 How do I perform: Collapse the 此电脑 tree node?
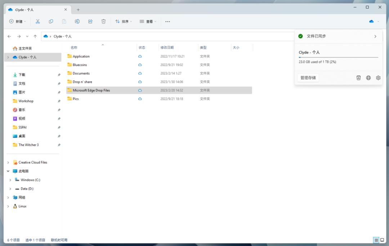pos(8,171)
